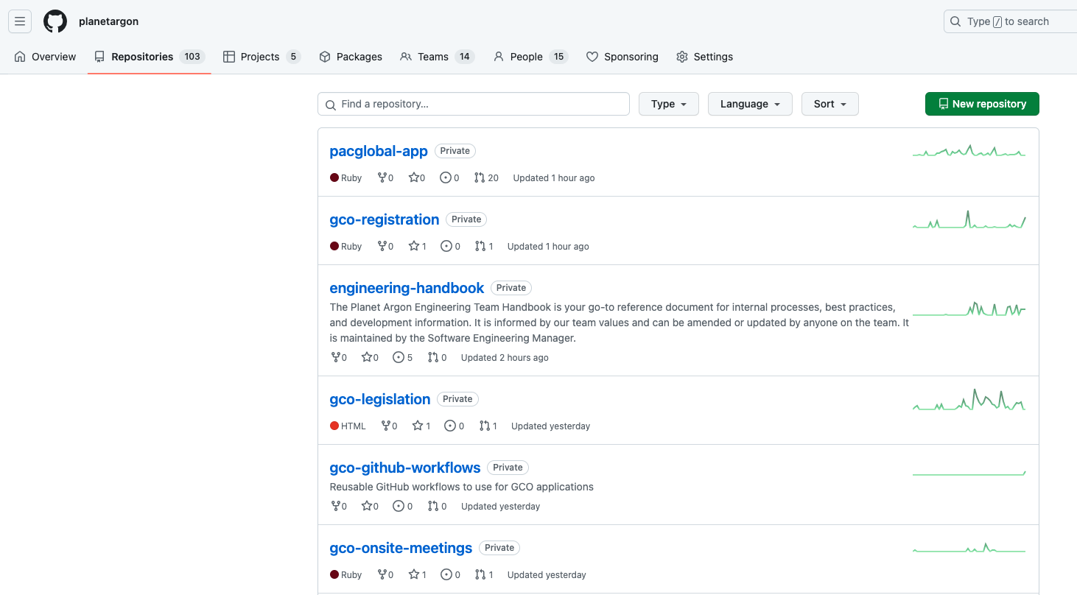Open the Projects tab
This screenshot has width=1077, height=595.
click(262, 57)
